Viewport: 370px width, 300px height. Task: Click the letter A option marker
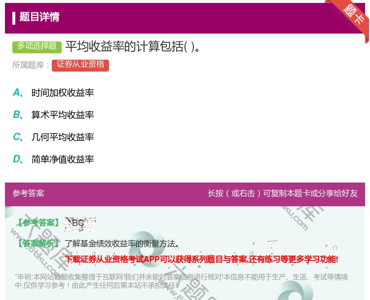coord(17,93)
